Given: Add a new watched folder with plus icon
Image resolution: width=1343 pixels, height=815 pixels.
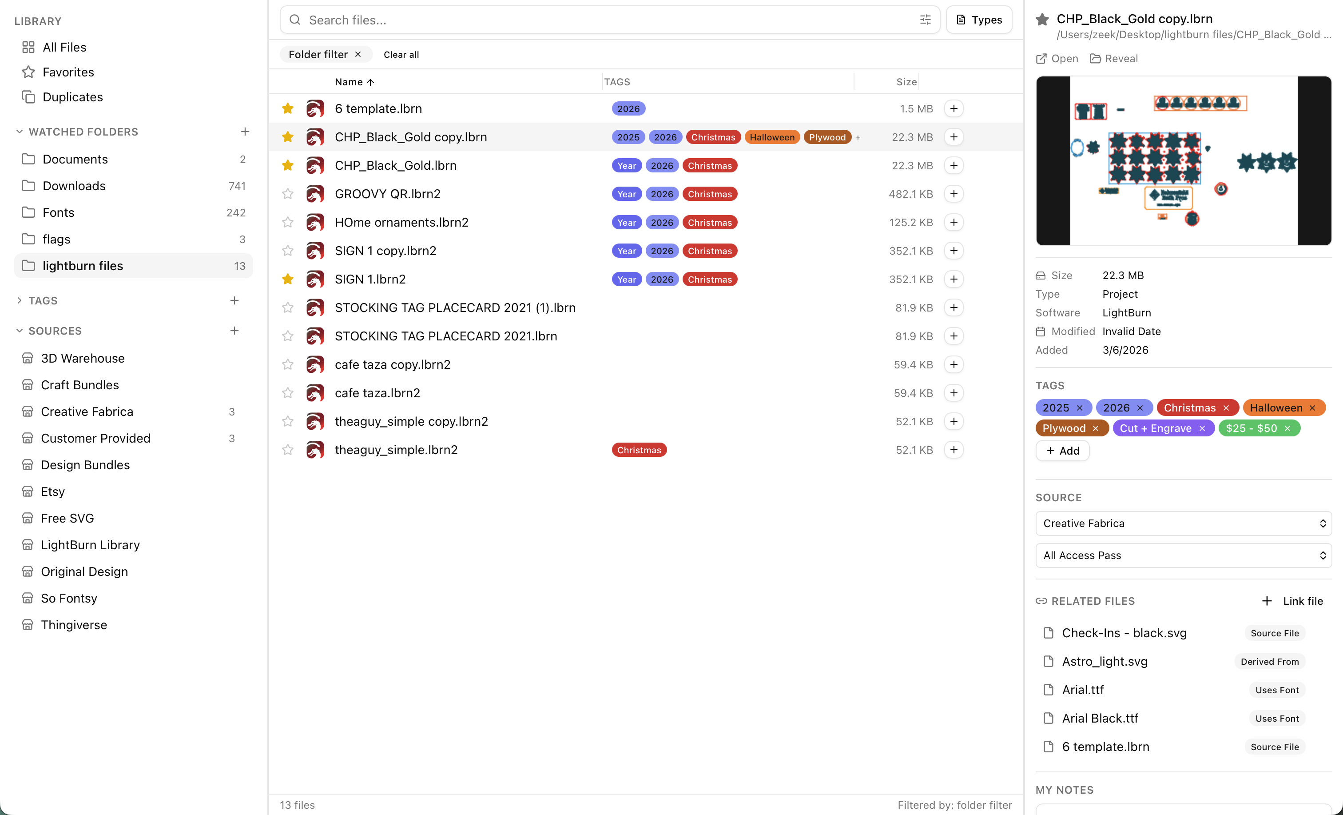Looking at the screenshot, I should (x=245, y=132).
